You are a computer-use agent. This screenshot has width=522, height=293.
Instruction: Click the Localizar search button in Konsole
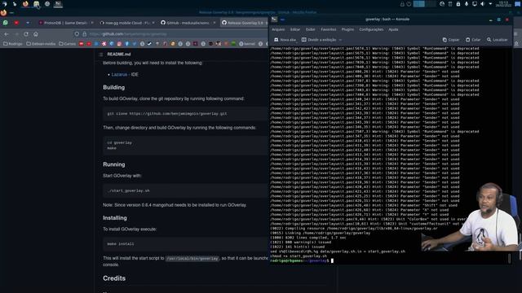[x=498, y=40]
